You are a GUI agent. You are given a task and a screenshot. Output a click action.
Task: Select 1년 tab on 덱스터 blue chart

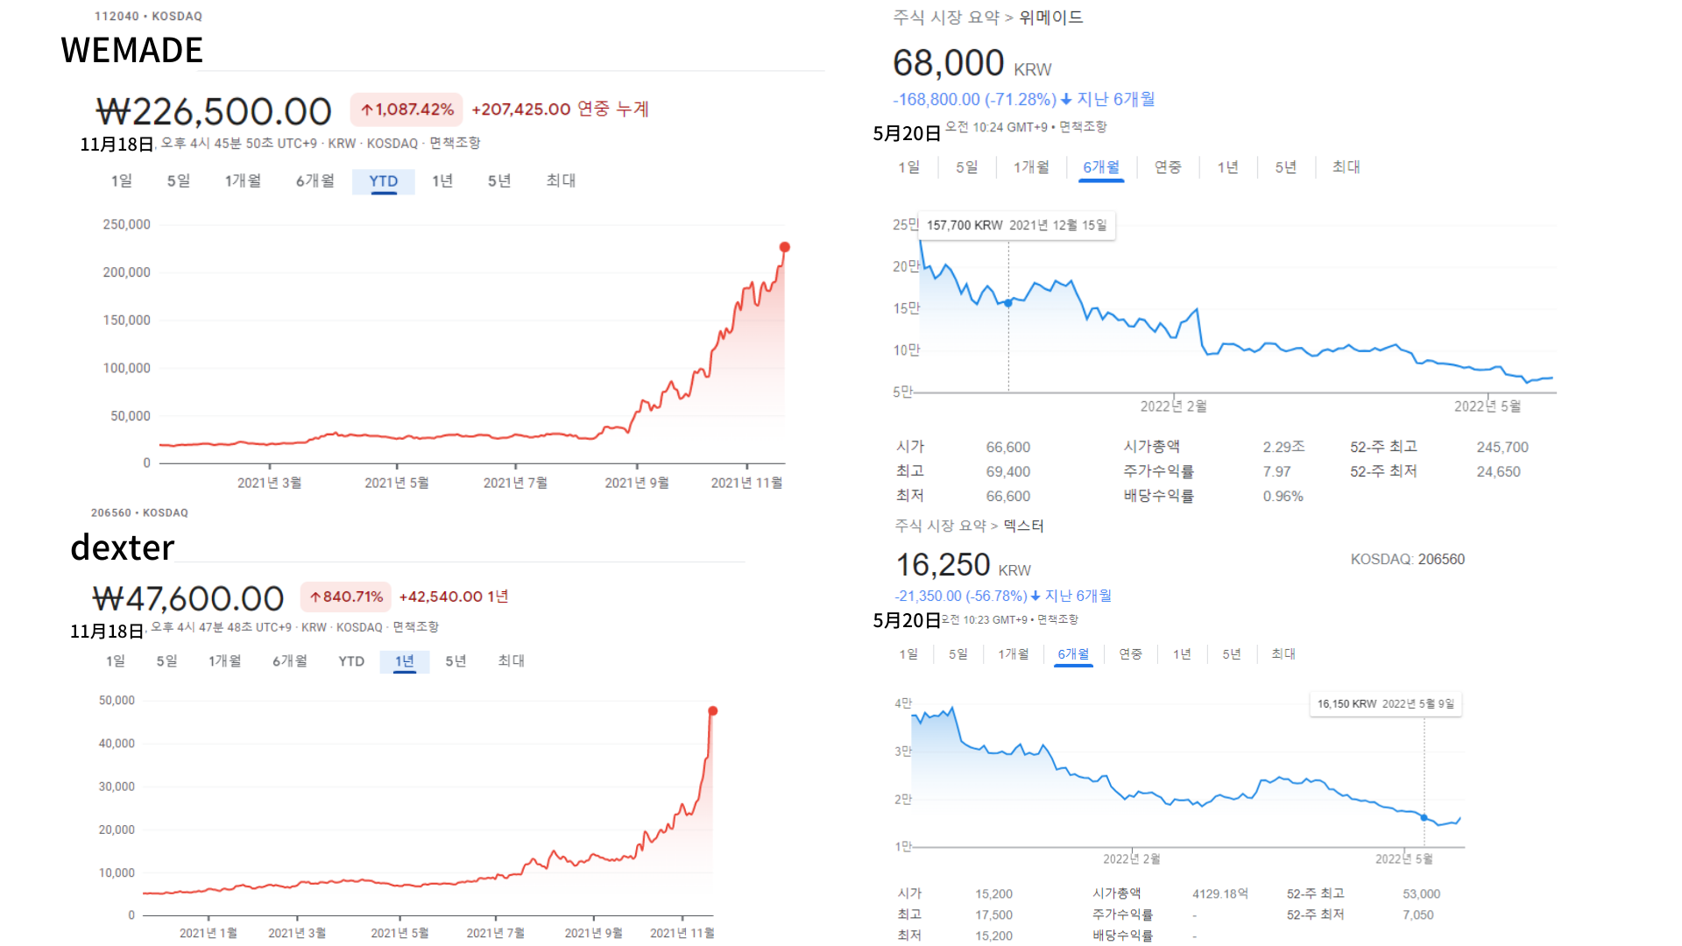click(1183, 654)
